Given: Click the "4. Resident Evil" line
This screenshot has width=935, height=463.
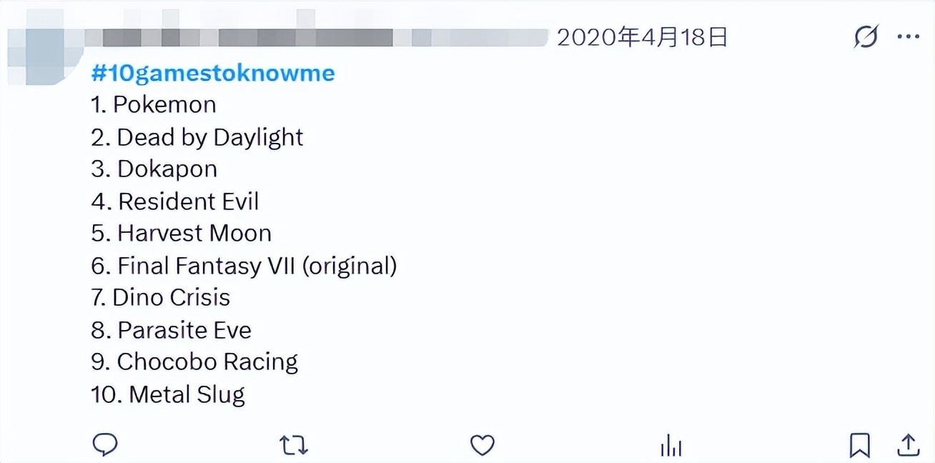Looking at the screenshot, I should [175, 201].
